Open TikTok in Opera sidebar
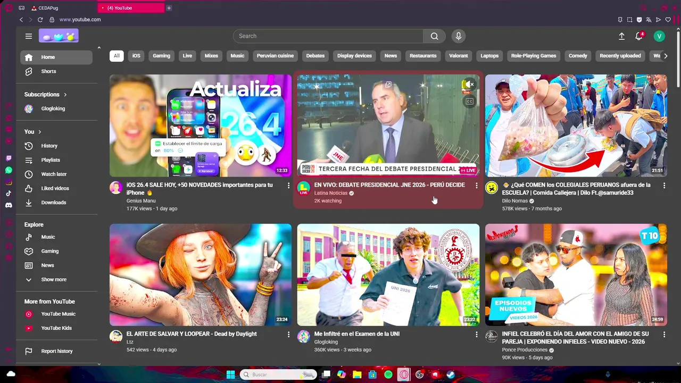 (x=9, y=193)
